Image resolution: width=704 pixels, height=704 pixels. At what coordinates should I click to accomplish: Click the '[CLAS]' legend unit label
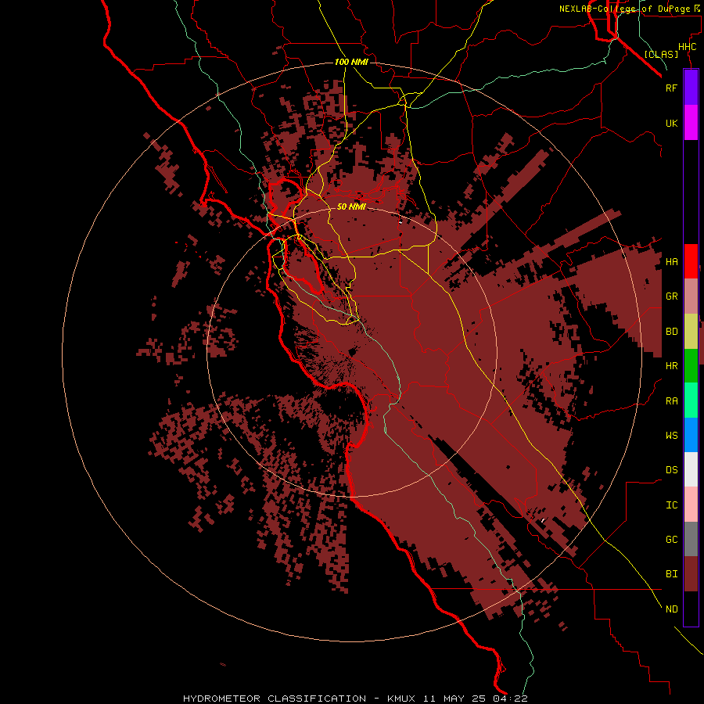pos(661,55)
